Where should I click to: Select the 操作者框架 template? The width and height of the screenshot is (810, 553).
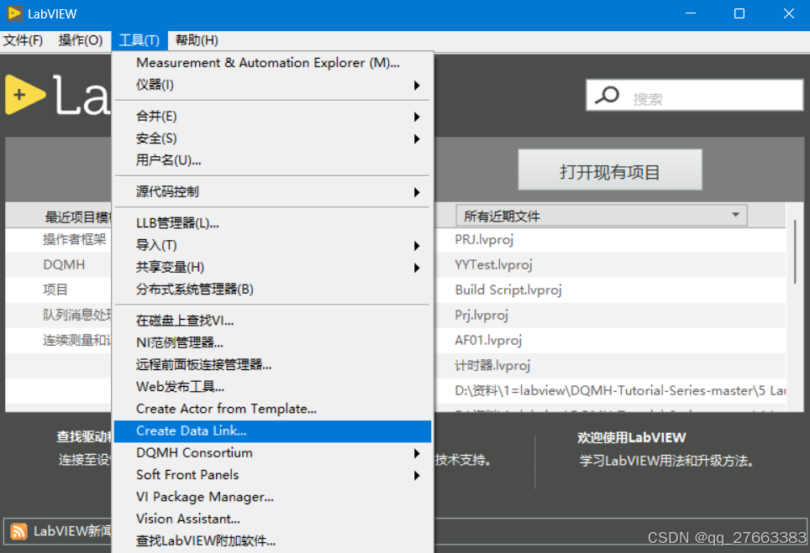[x=75, y=240]
